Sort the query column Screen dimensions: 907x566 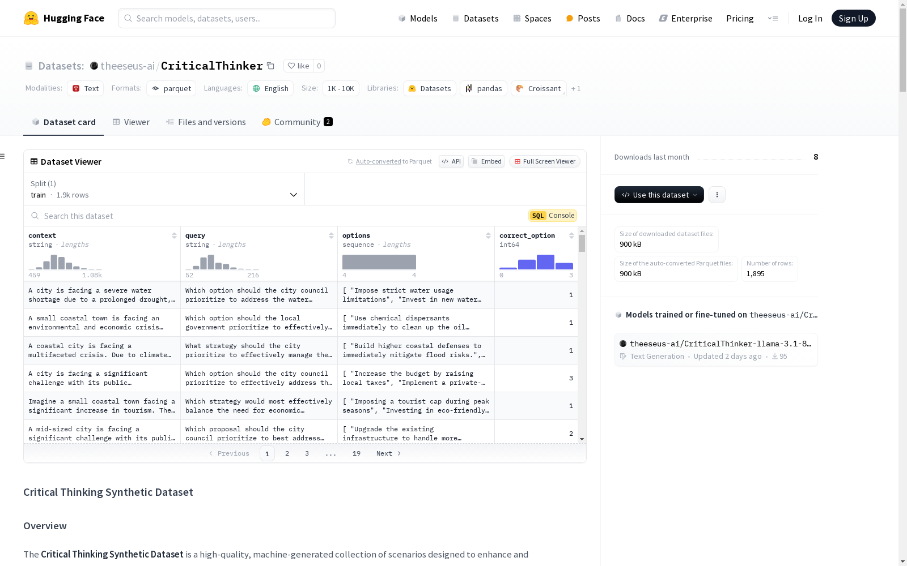(x=331, y=235)
